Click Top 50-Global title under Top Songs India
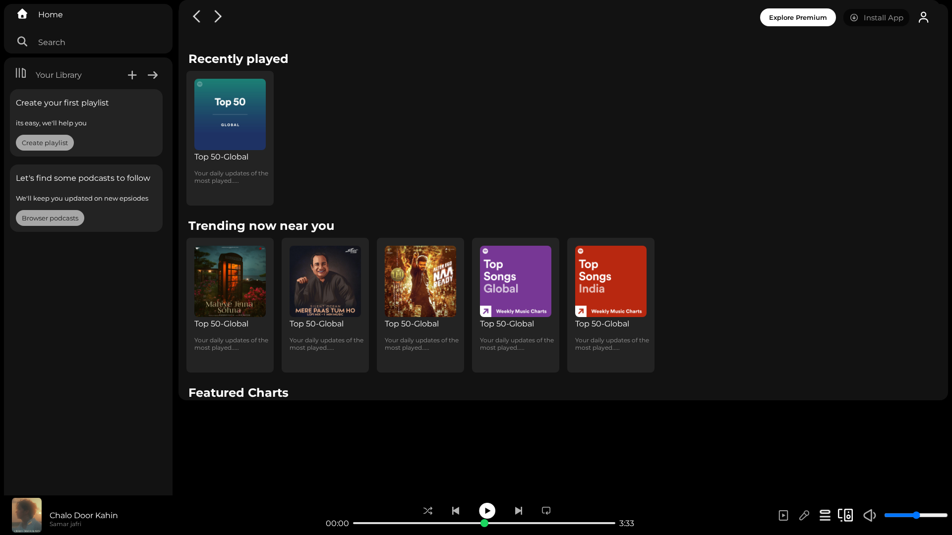This screenshot has width=952, height=535. (x=602, y=324)
